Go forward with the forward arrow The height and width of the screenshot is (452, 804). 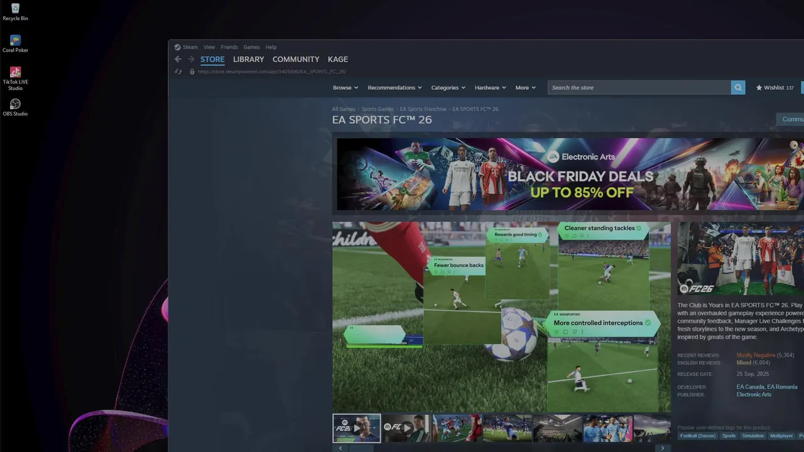pyautogui.click(x=191, y=59)
